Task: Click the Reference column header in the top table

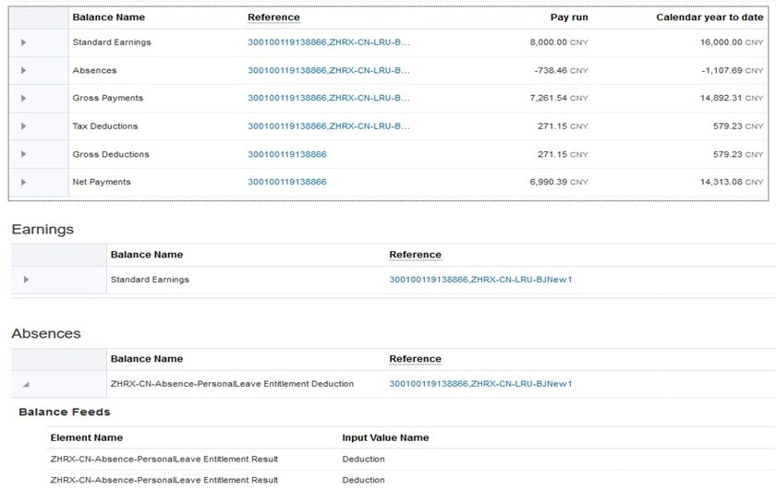Action: pos(273,18)
